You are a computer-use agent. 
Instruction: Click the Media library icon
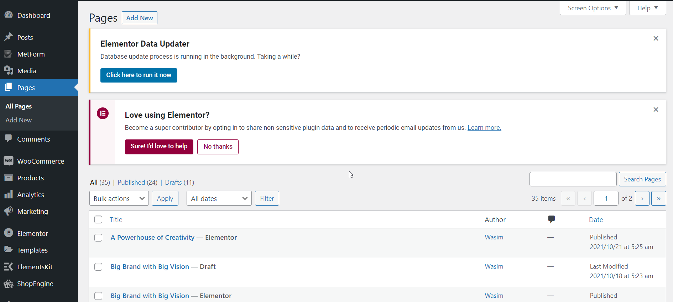click(9, 70)
